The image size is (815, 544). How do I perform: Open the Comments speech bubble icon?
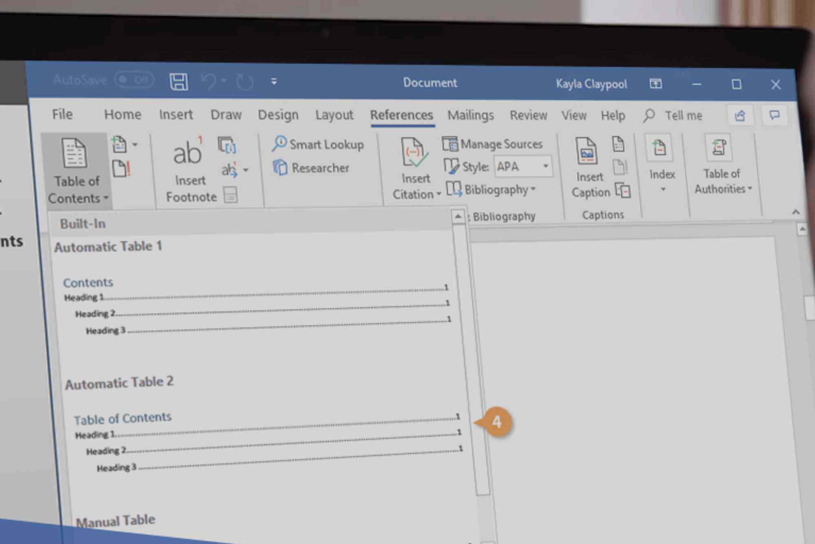774,116
